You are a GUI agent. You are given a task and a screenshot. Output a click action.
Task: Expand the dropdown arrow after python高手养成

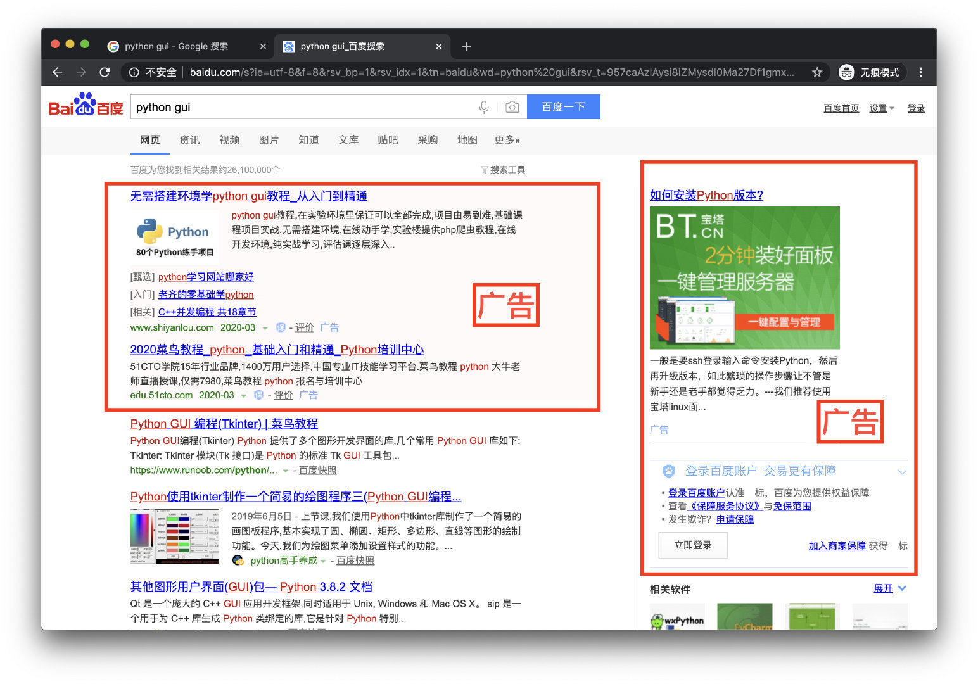point(323,561)
